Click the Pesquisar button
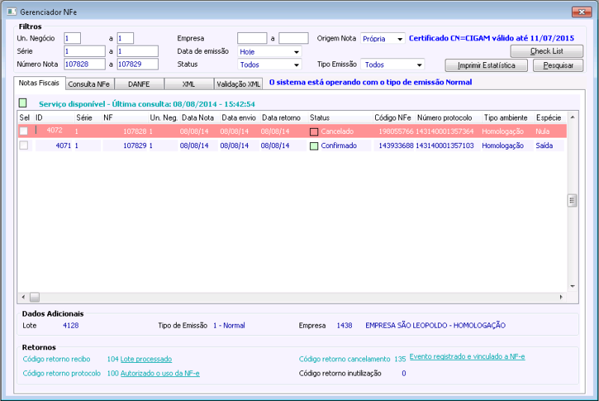 click(558, 65)
